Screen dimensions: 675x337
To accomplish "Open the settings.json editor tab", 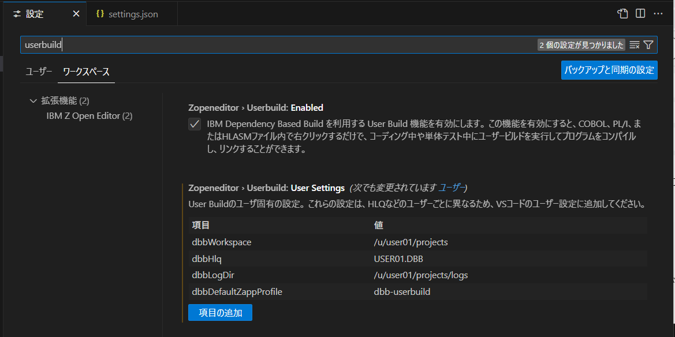I will (132, 13).
